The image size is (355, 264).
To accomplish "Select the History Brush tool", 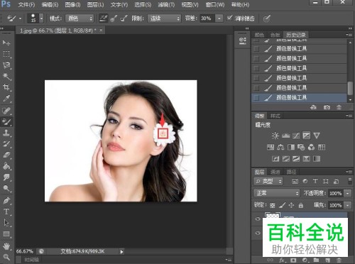I will [6, 144].
